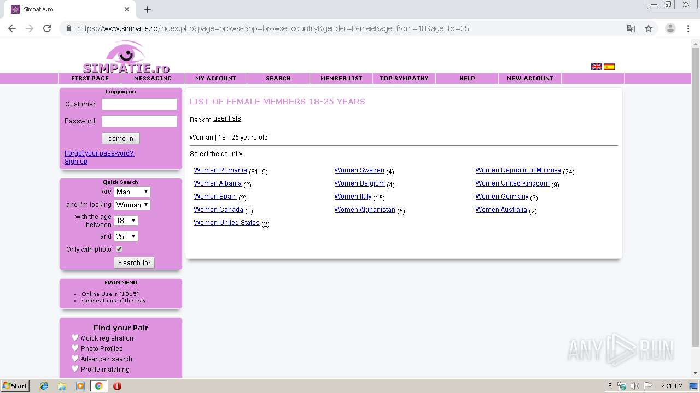Open File Explorer from taskbar

click(62, 386)
